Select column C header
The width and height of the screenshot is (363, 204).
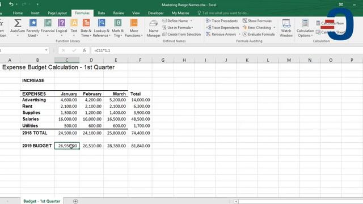pos(67,60)
